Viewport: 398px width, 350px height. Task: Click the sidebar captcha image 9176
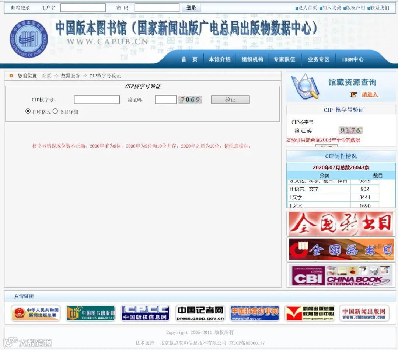click(350, 130)
